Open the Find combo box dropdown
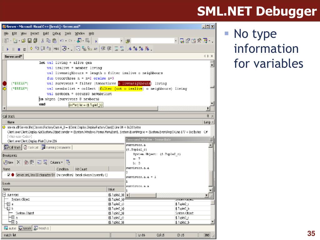Viewport: 320px width, 240px height. (176, 41)
